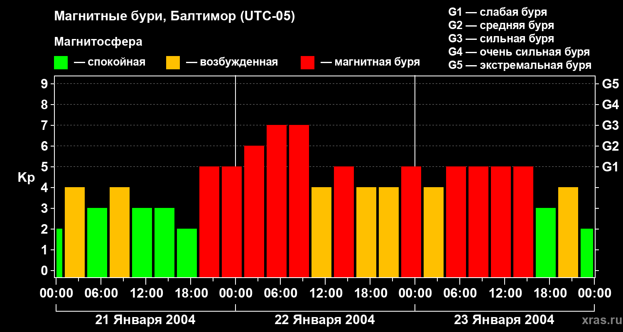Click the Kp axis title
The width and height of the screenshot is (623, 332).
[x=26, y=178]
